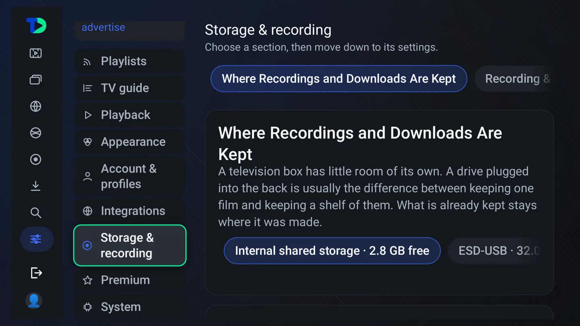
Task: Open the TV guide settings category
Action: [130, 88]
